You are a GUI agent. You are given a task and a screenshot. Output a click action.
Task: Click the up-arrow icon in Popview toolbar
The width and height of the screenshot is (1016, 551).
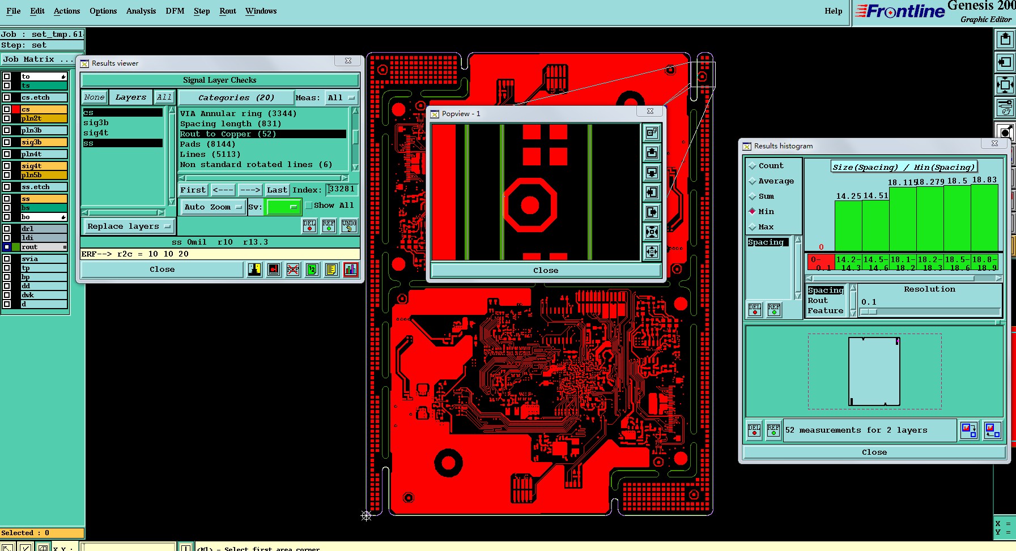652,153
